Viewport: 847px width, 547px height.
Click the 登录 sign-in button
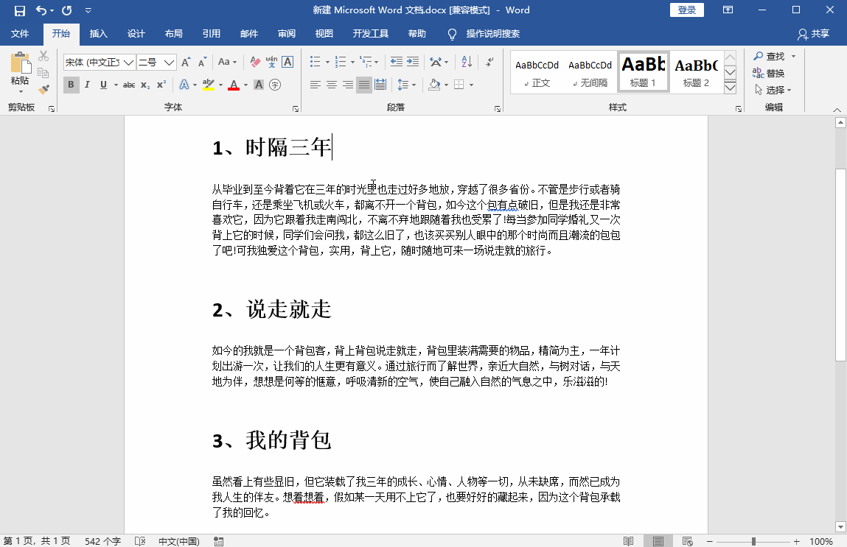[686, 10]
